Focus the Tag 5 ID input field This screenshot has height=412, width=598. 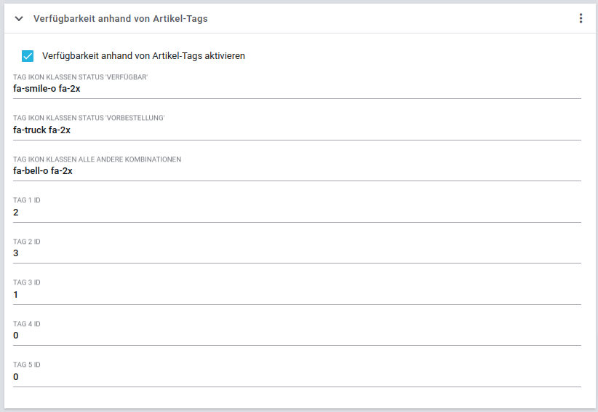coord(297,377)
